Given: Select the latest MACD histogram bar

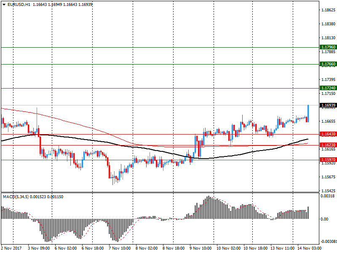Looking at the screenshot, I should pyautogui.click(x=308, y=213).
